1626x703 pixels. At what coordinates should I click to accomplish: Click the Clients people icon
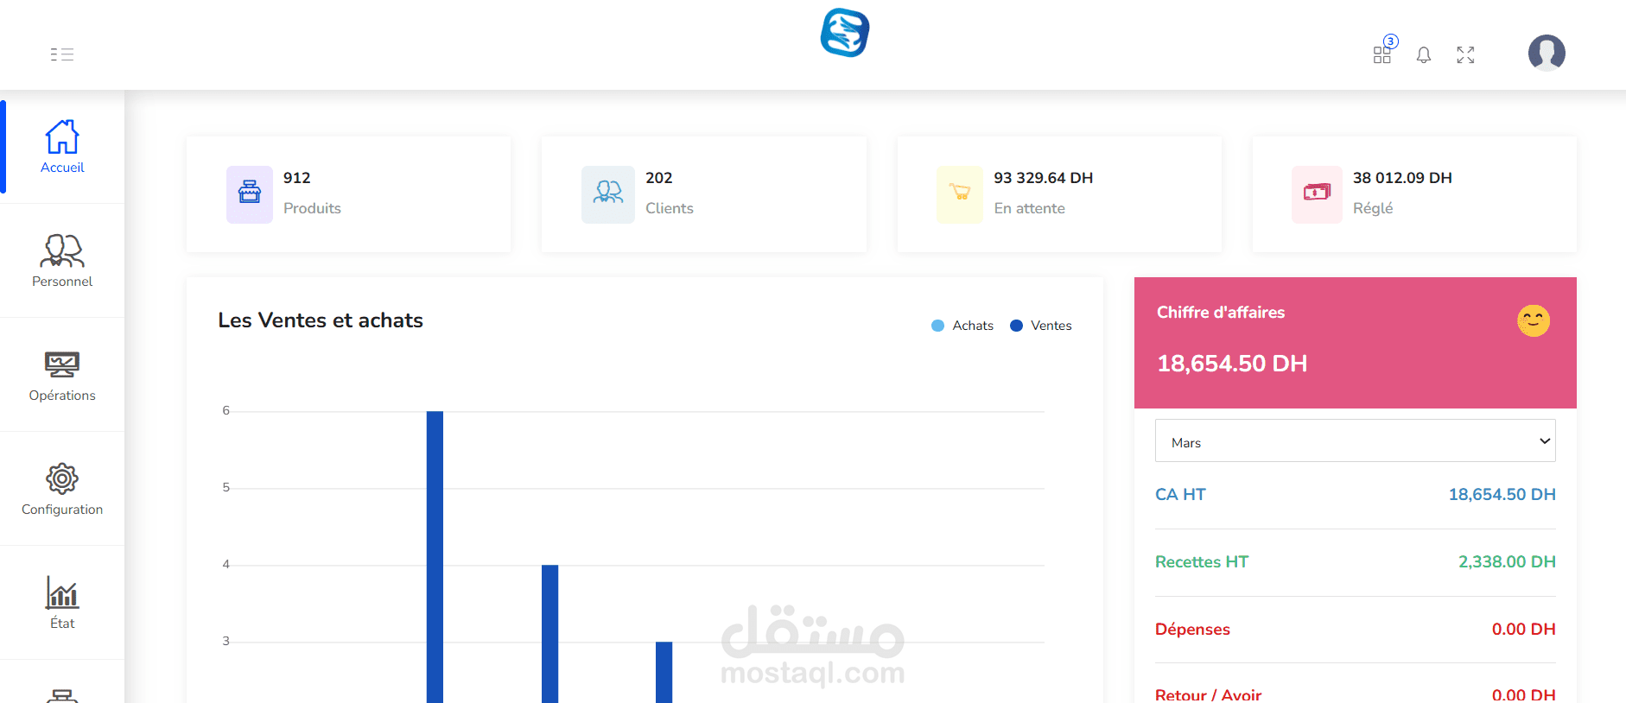click(x=608, y=194)
